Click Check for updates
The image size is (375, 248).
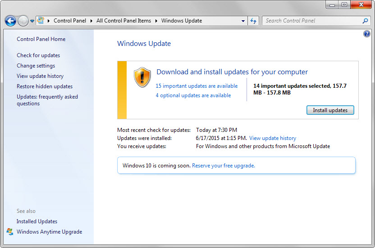(38, 55)
